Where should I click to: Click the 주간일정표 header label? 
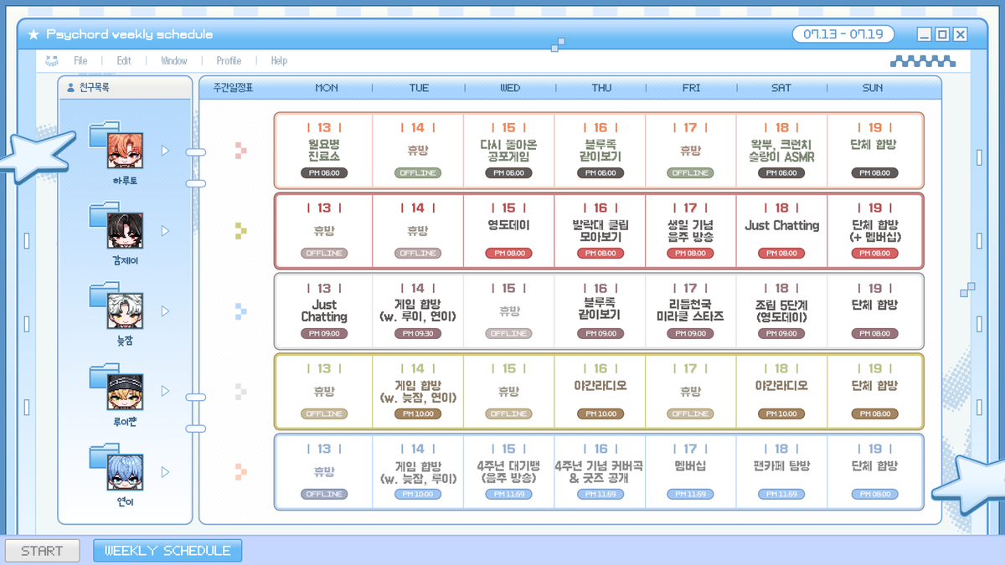233,88
